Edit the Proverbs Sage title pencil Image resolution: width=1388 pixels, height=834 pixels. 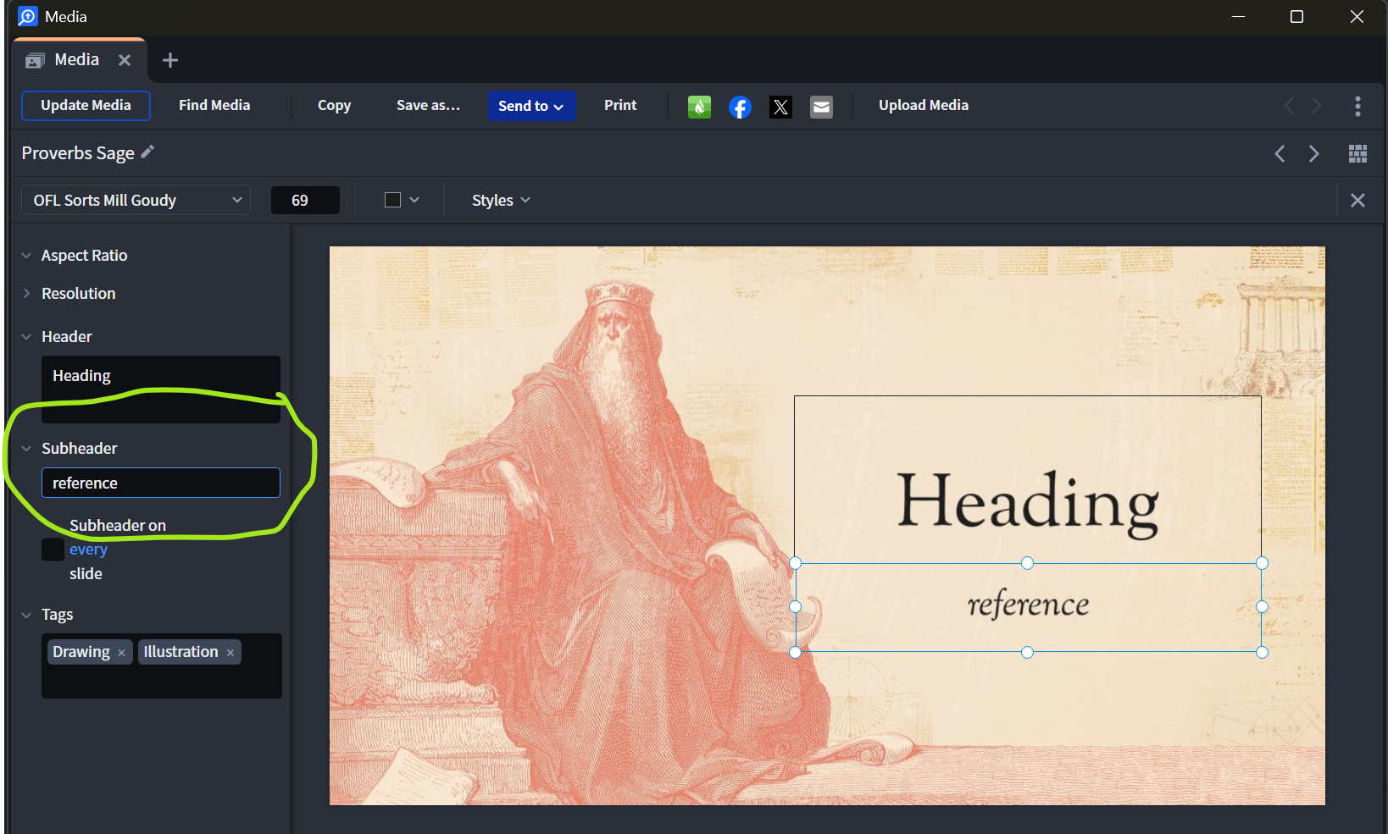[x=147, y=152]
